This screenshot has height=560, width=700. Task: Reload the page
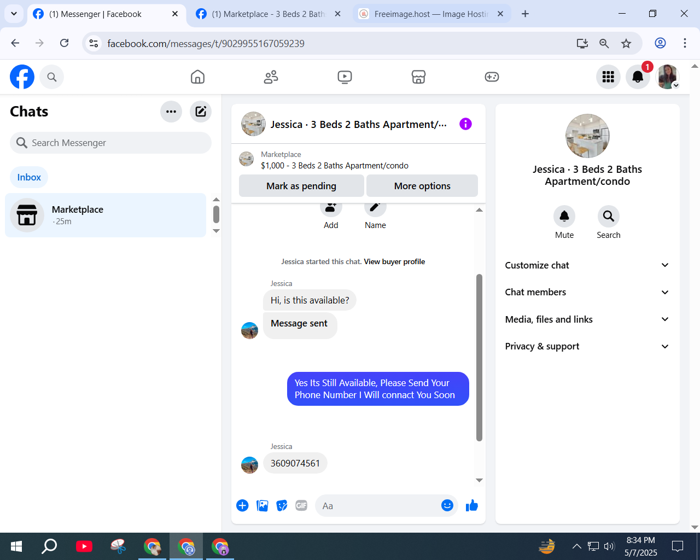tap(64, 43)
